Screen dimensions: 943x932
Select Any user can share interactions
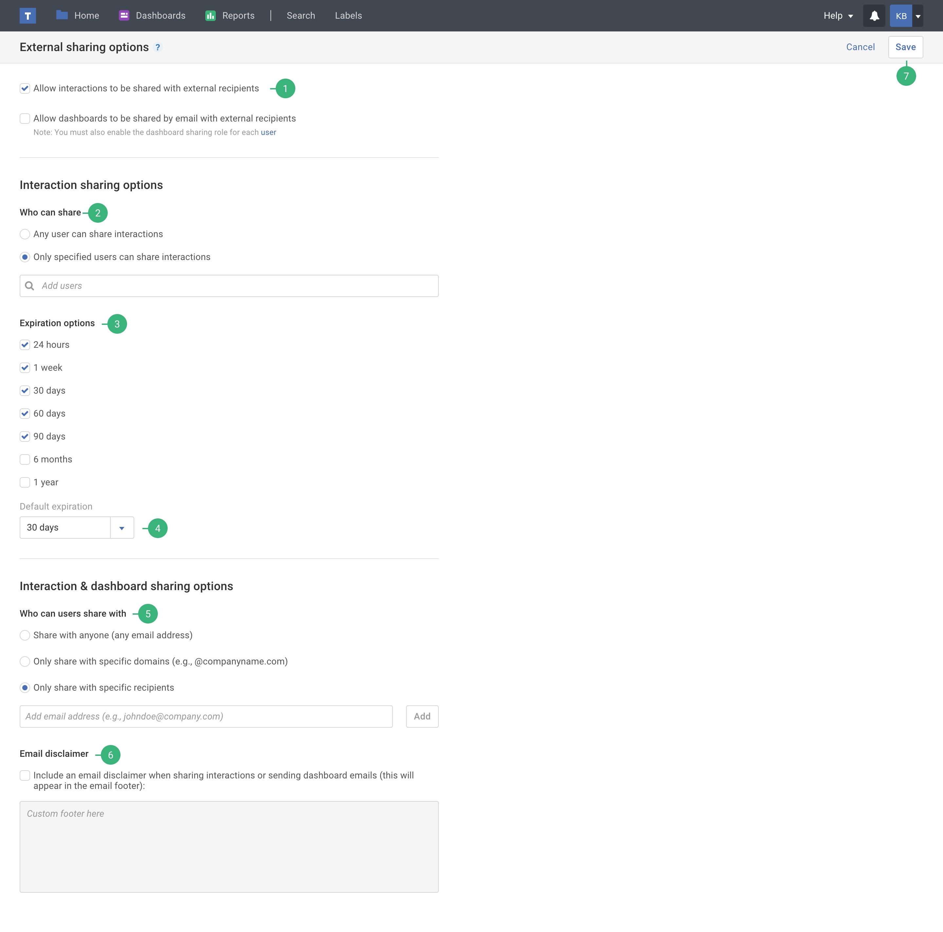(25, 234)
